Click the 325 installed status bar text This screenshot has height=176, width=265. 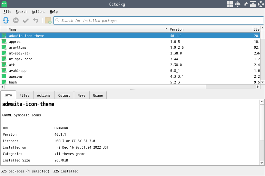(x=66, y=171)
